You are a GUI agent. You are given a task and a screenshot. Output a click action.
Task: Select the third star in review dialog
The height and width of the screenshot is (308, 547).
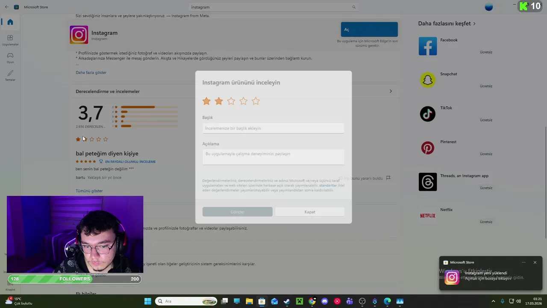pyautogui.click(x=231, y=101)
